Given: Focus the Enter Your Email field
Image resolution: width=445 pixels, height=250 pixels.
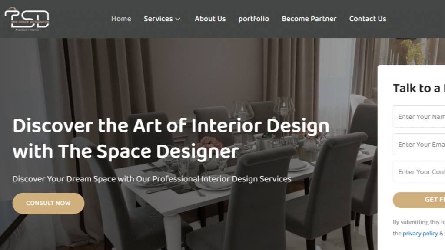Looking at the screenshot, I should click(x=419, y=144).
